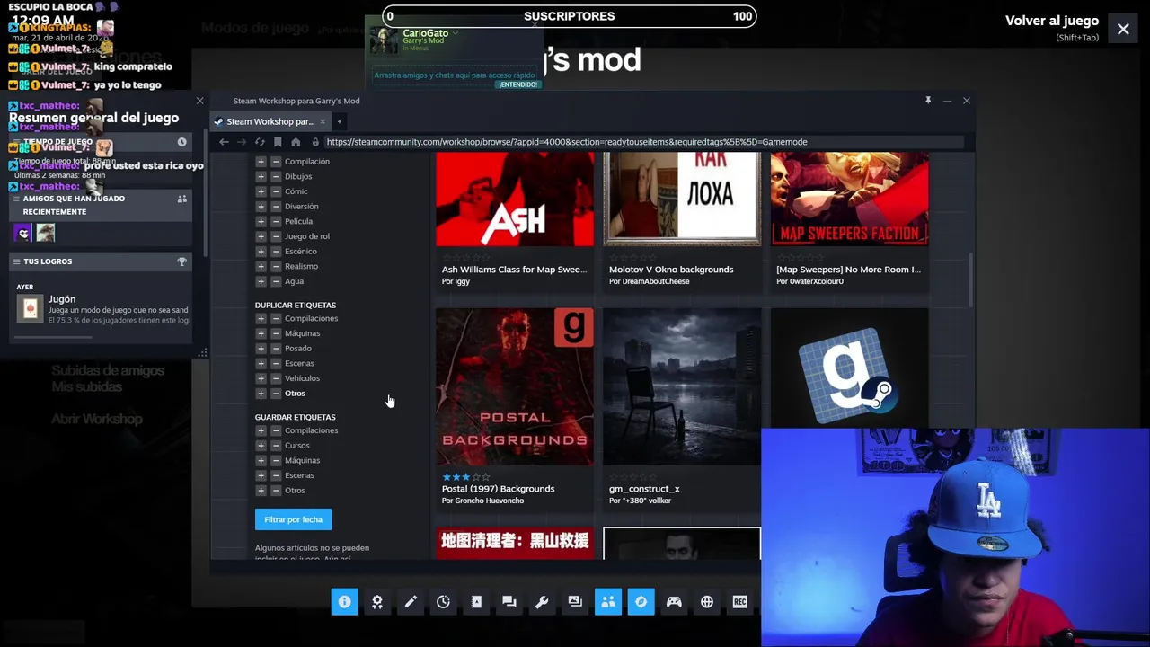Include the Agua tag with plus

(261, 281)
